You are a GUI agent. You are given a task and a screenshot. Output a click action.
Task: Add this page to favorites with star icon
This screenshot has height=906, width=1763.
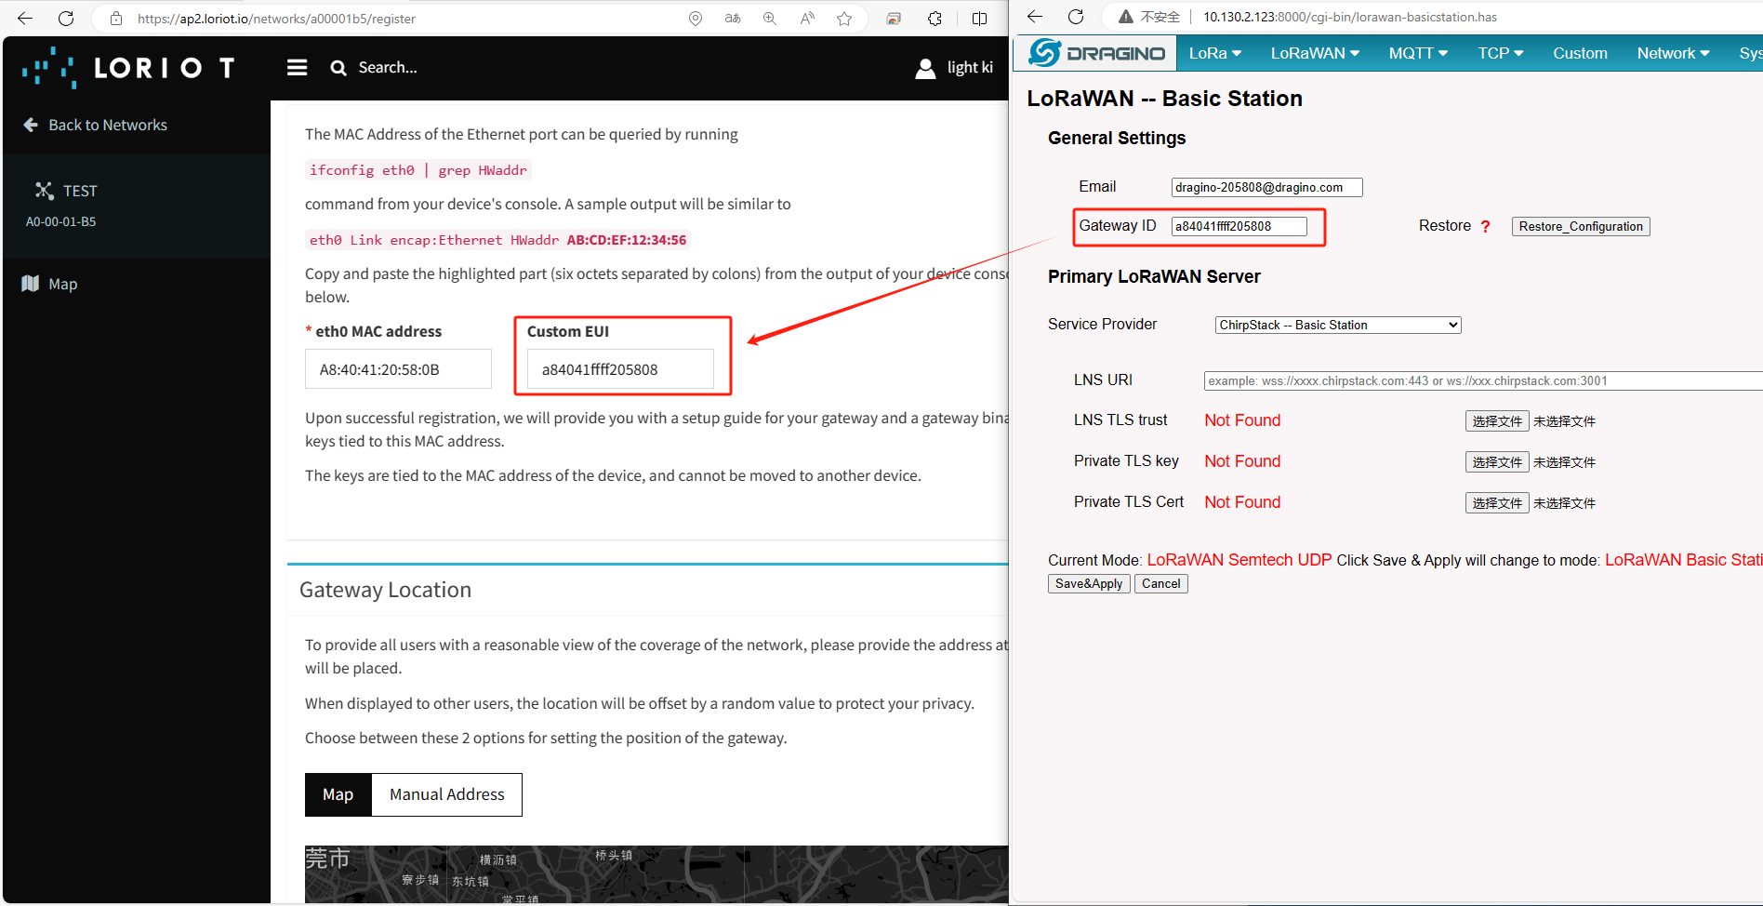tap(844, 19)
